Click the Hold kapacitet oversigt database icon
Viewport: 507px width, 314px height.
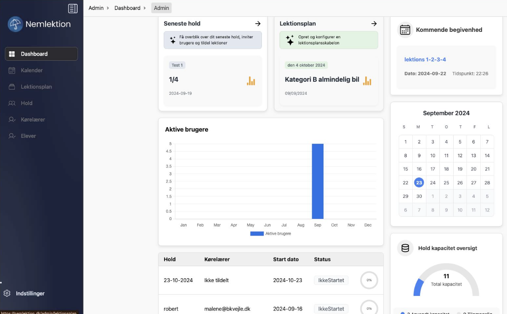405,248
